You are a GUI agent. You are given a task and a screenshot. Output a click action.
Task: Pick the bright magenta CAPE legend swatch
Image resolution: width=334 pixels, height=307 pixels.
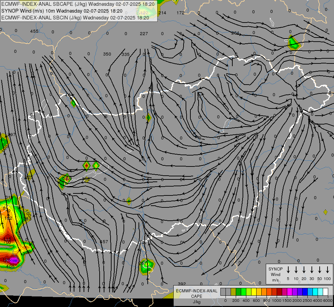[x=290, y=292]
